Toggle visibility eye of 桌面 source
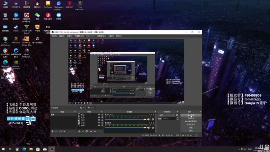The image size is (270, 152). (x=99, y=125)
